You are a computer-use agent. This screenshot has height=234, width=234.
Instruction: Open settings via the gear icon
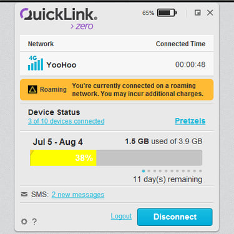(24, 222)
